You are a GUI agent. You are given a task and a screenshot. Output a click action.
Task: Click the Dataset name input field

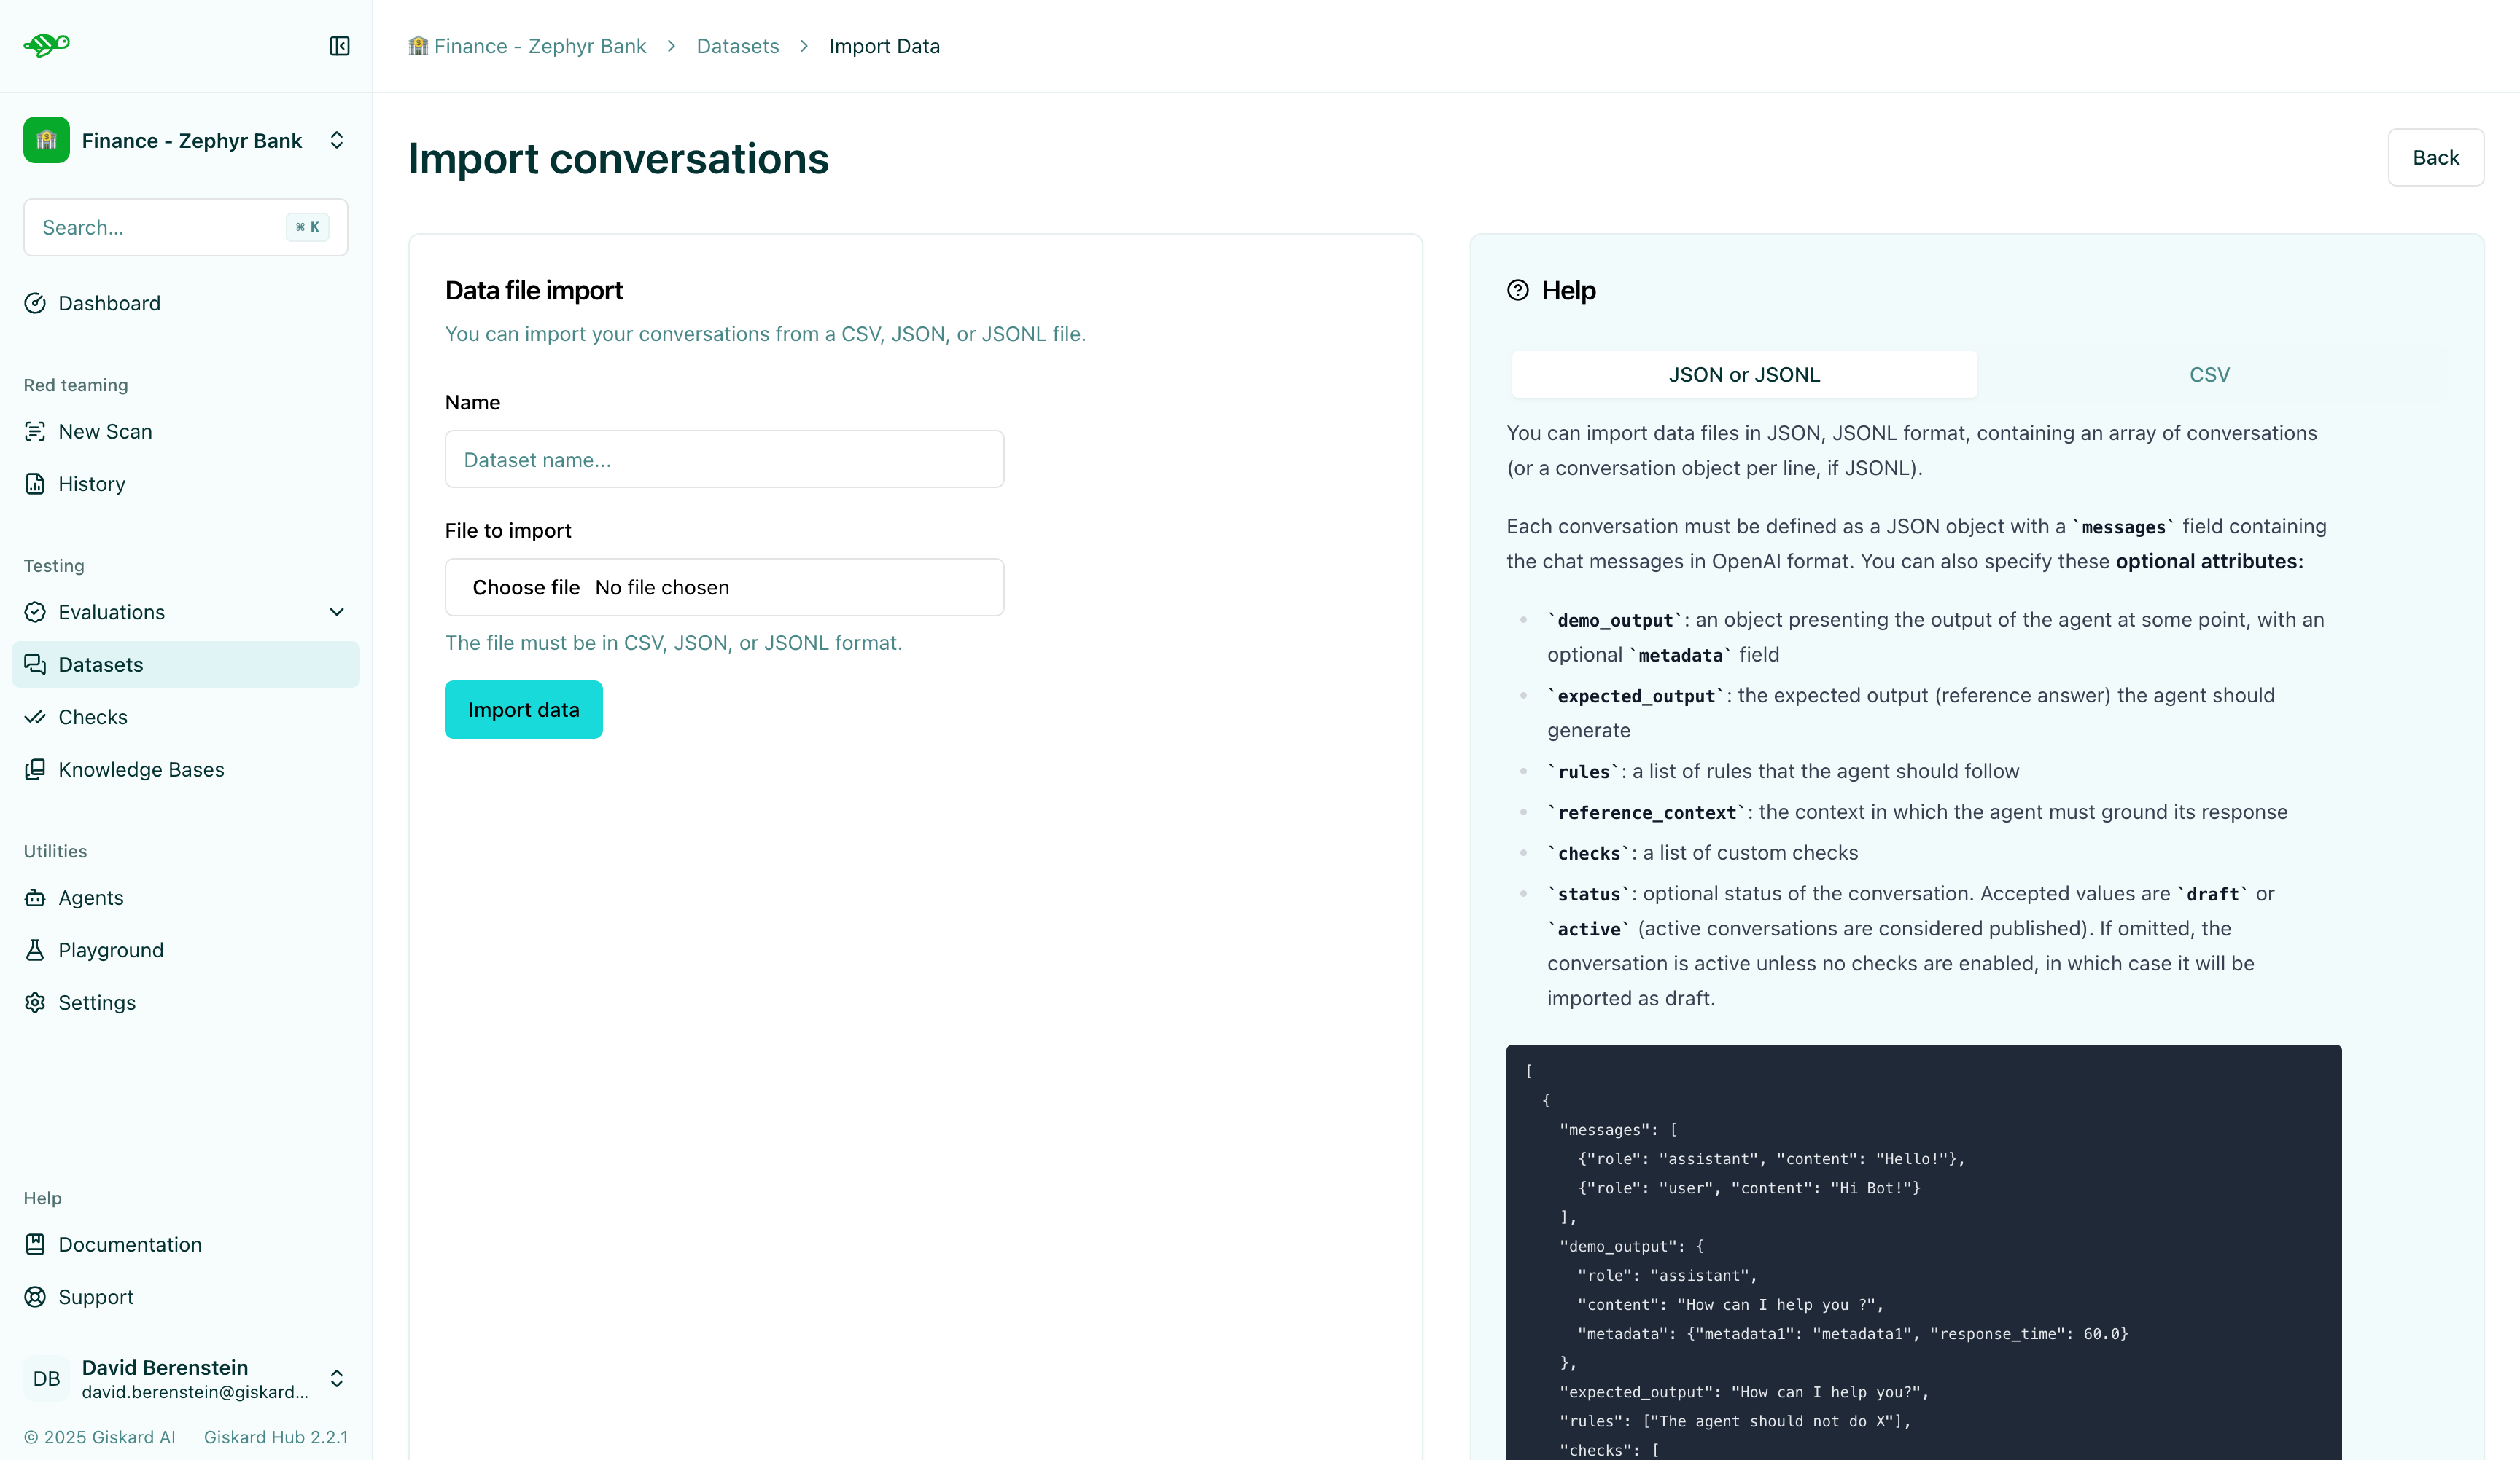[723, 459]
